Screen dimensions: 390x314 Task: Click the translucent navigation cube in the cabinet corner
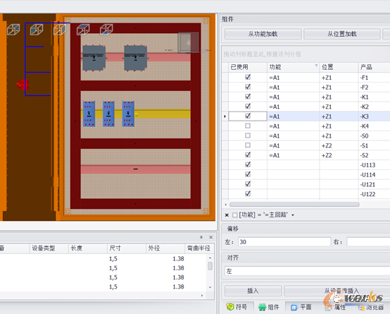(x=189, y=42)
